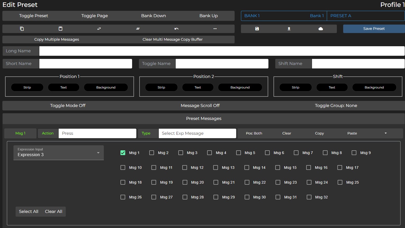Image resolution: width=405 pixels, height=228 pixels.
Task: Open Position 1 Background color picker
Action: (x=106, y=87)
